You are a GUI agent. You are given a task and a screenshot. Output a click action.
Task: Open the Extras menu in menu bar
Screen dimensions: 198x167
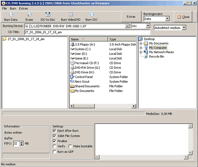tap(24, 8)
